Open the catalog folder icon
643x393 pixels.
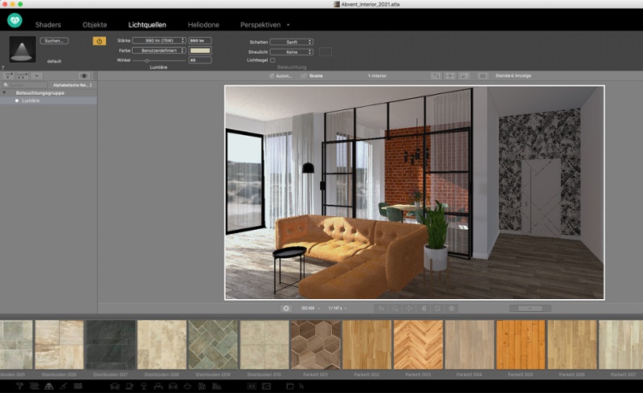tap(290, 386)
